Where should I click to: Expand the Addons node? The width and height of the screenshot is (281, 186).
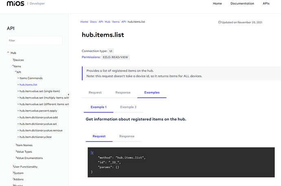point(13,179)
